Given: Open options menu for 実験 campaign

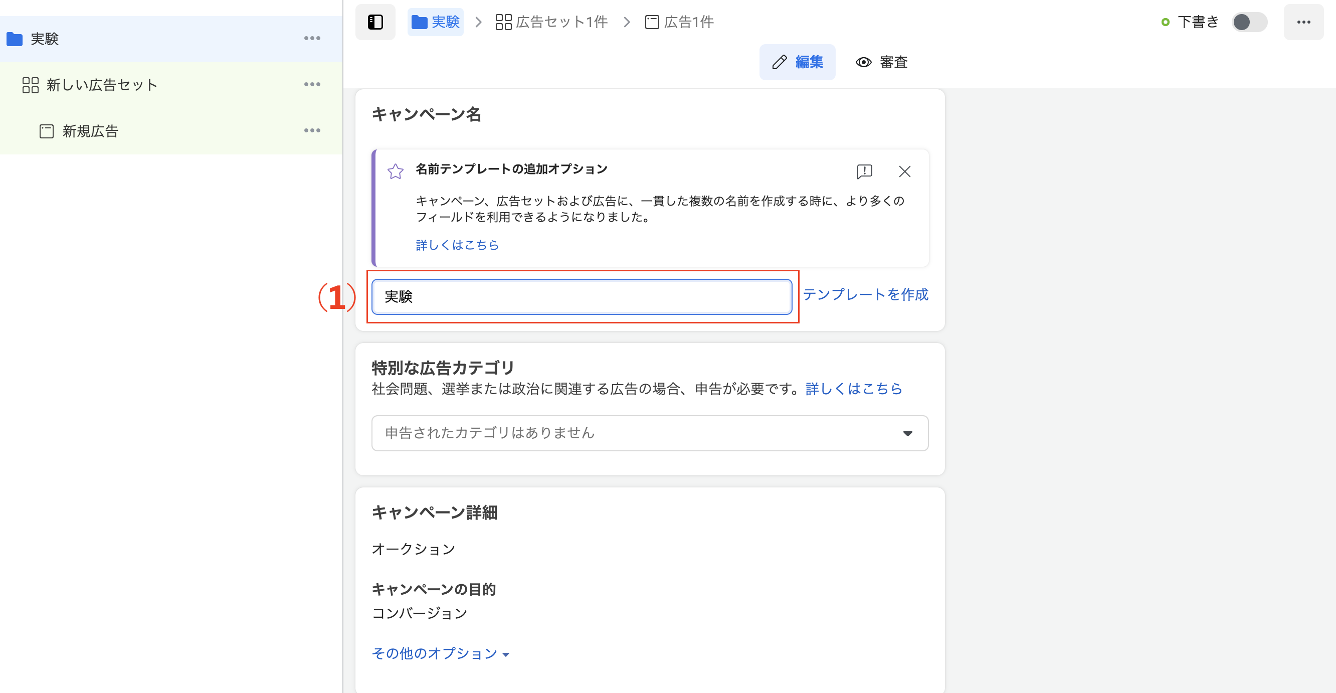Looking at the screenshot, I should [312, 39].
